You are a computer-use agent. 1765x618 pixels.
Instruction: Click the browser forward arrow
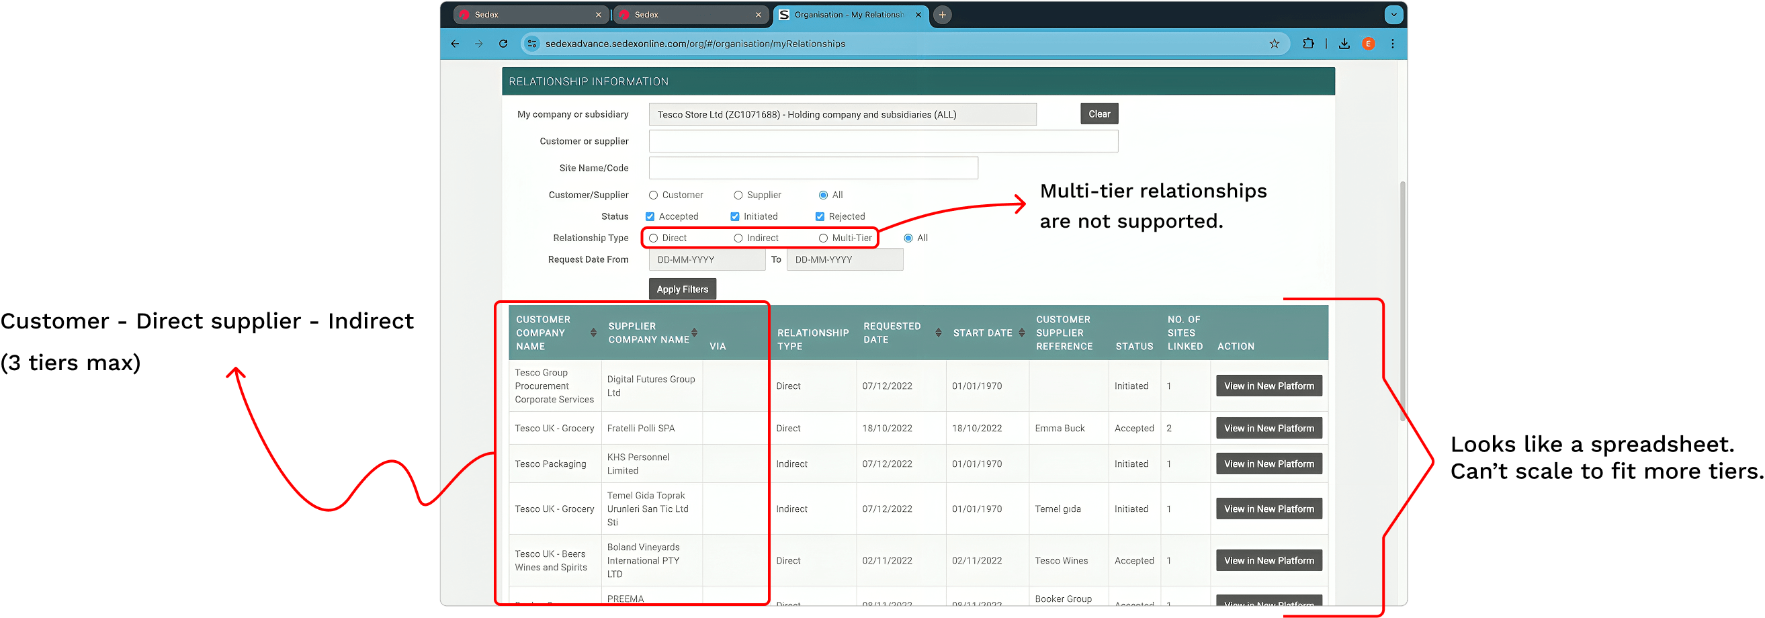[479, 44]
